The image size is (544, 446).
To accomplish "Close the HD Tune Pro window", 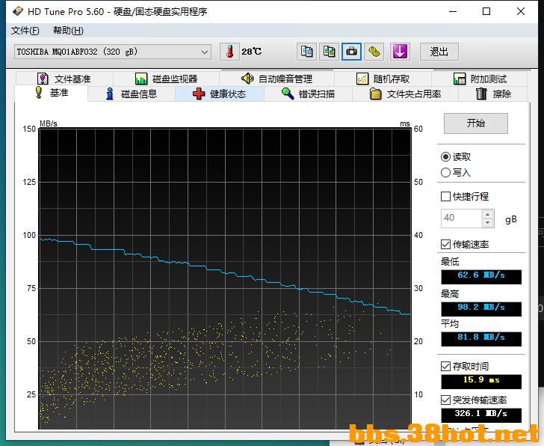I will [520, 11].
